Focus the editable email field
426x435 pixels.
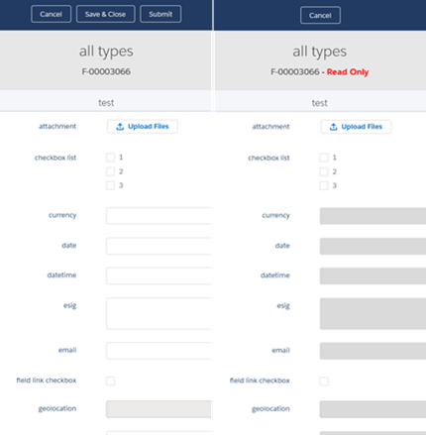[159, 351]
